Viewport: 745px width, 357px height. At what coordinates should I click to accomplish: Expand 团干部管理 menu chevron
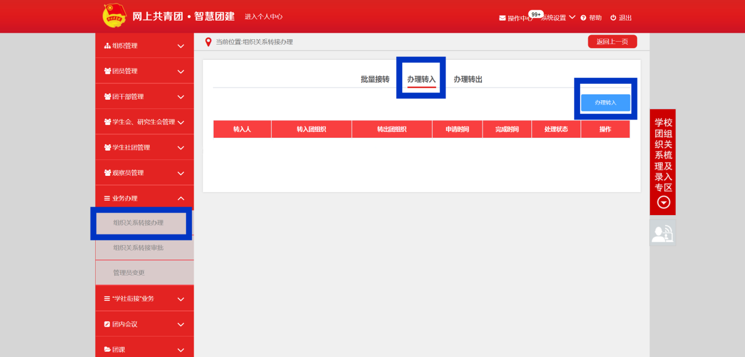[x=181, y=97]
